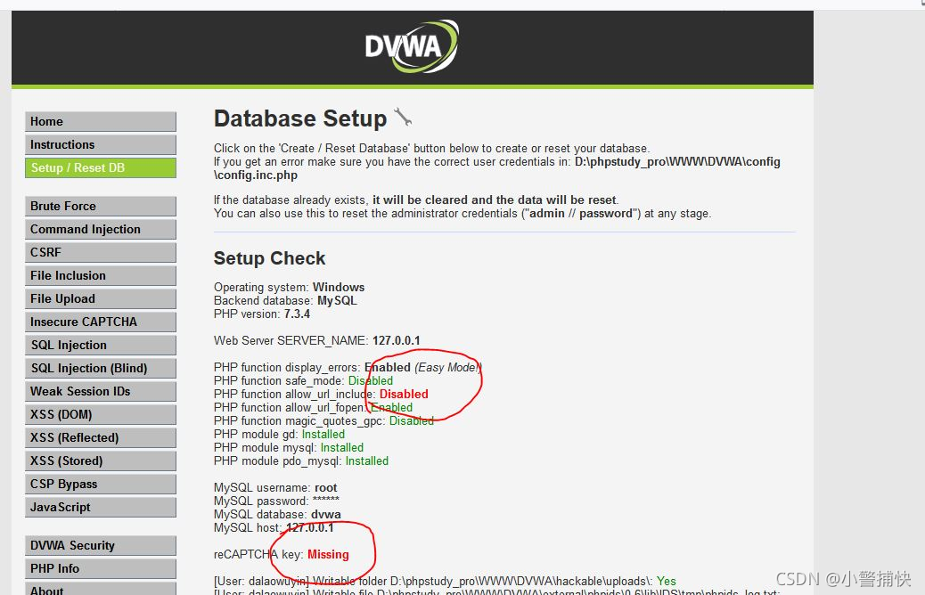Select the Weak Session IDs module
Viewport: 925px width, 595px height.
point(100,391)
